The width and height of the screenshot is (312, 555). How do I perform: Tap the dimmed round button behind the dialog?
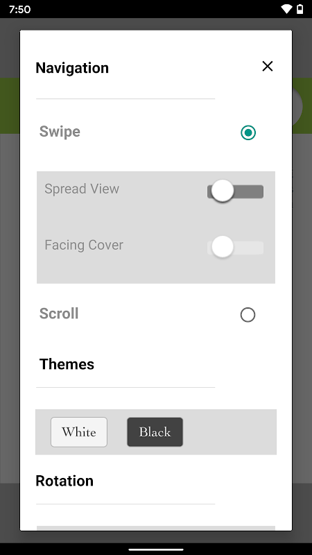coord(297,106)
